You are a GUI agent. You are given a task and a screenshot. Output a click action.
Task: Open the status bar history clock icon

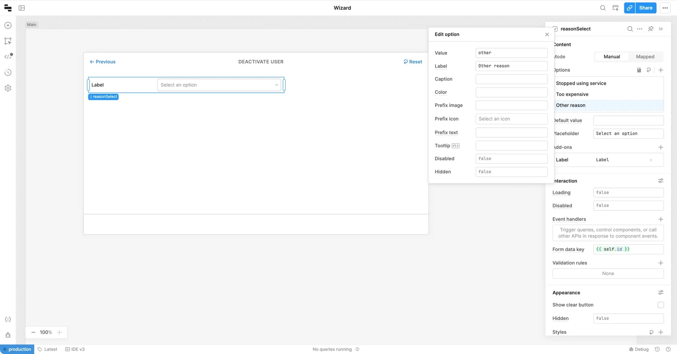click(x=657, y=349)
